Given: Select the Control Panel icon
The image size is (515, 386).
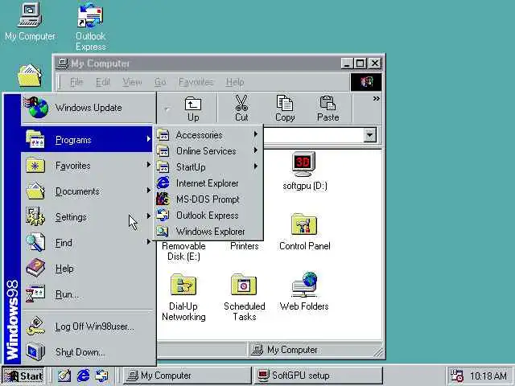Looking at the screenshot, I should 304,232.
